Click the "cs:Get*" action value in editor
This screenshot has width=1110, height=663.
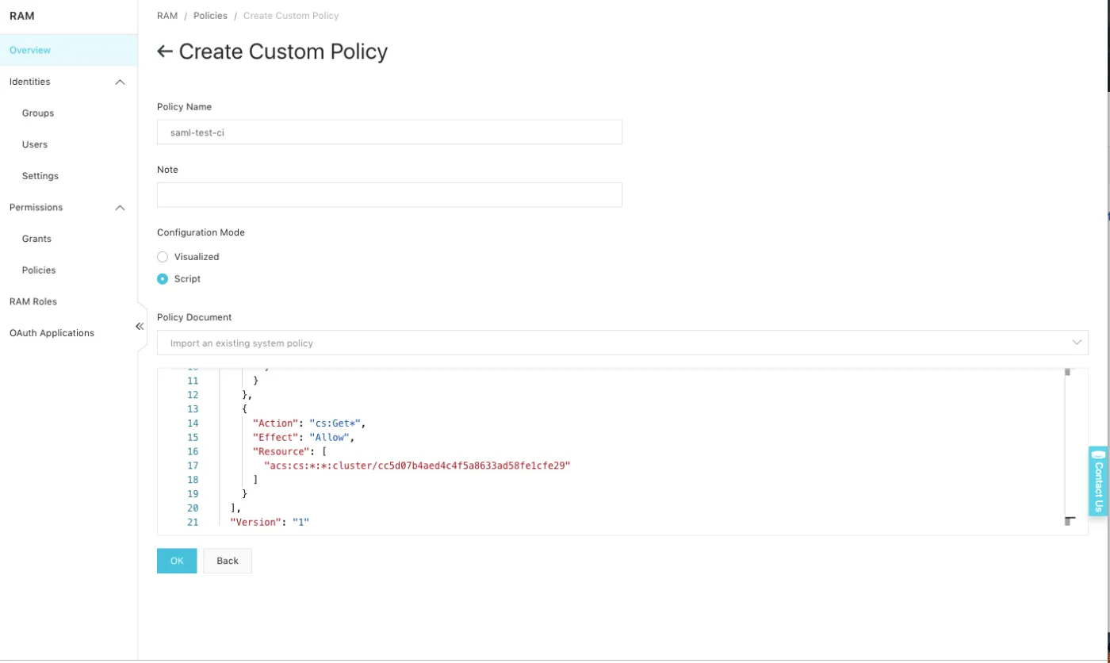coord(337,423)
